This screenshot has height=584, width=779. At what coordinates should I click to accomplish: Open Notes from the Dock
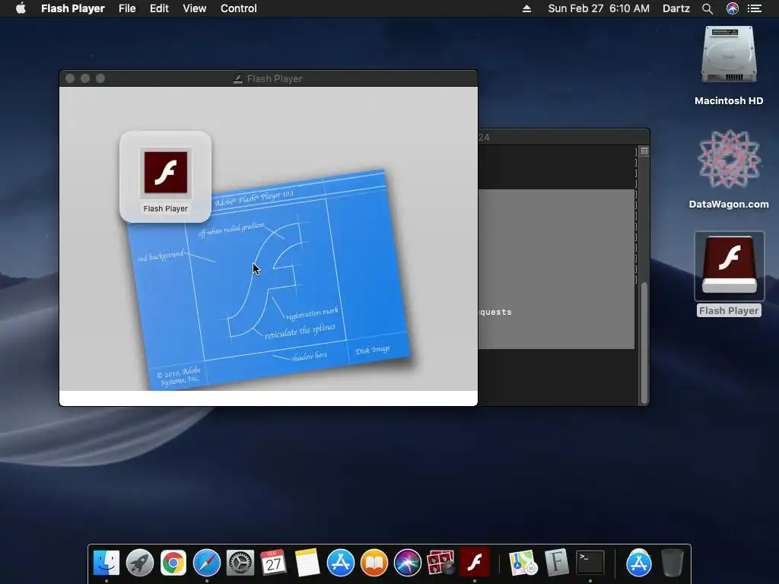pos(307,563)
